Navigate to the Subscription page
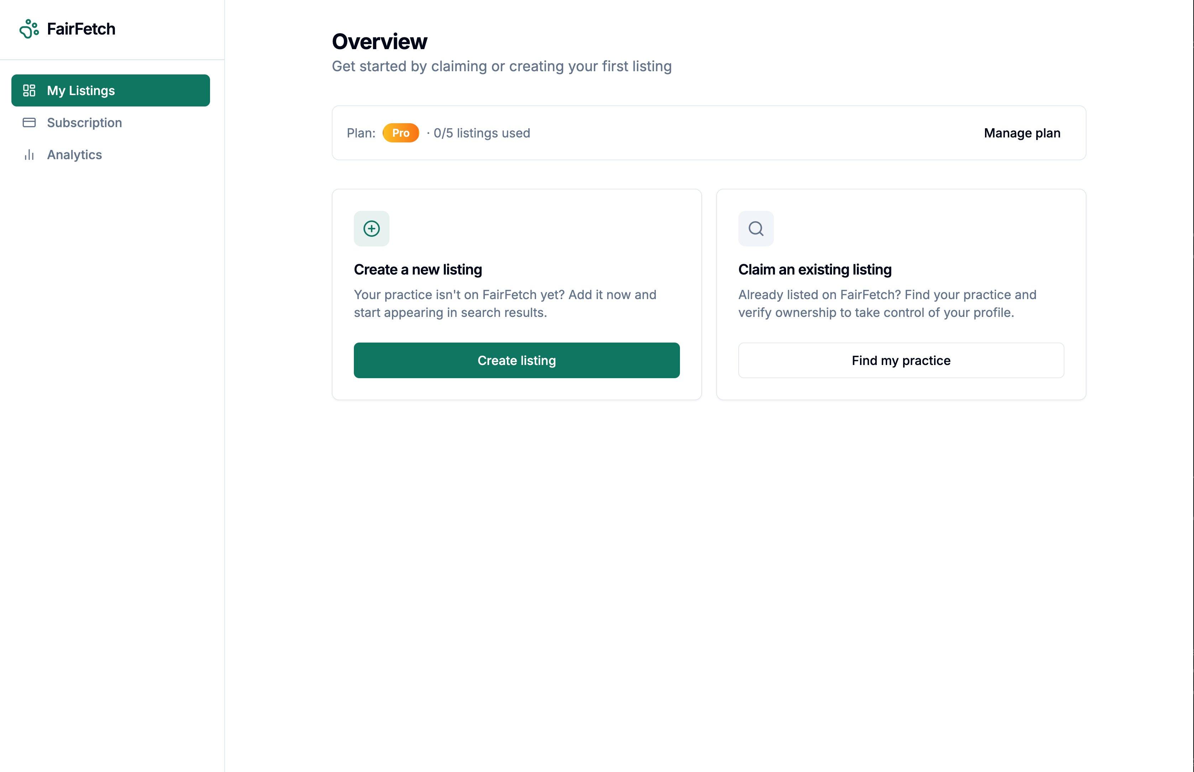The image size is (1194, 772). coord(84,122)
